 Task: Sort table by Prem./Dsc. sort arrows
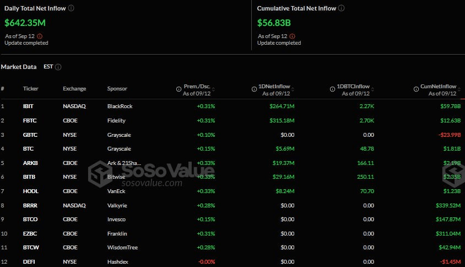click(x=214, y=89)
